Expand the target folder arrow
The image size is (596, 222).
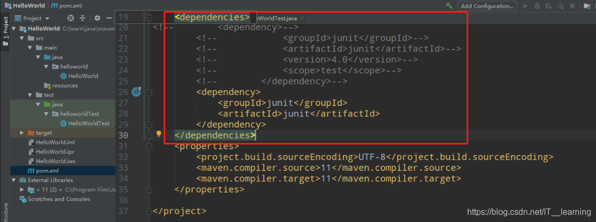(x=22, y=133)
